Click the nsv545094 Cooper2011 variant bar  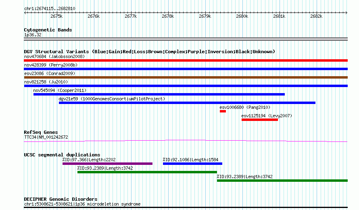pyautogui.click(x=159, y=94)
